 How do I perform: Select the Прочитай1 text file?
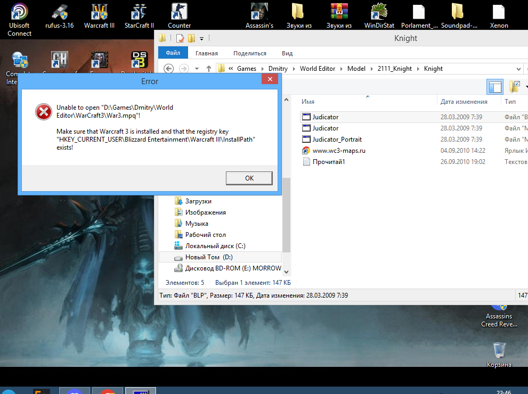point(329,162)
